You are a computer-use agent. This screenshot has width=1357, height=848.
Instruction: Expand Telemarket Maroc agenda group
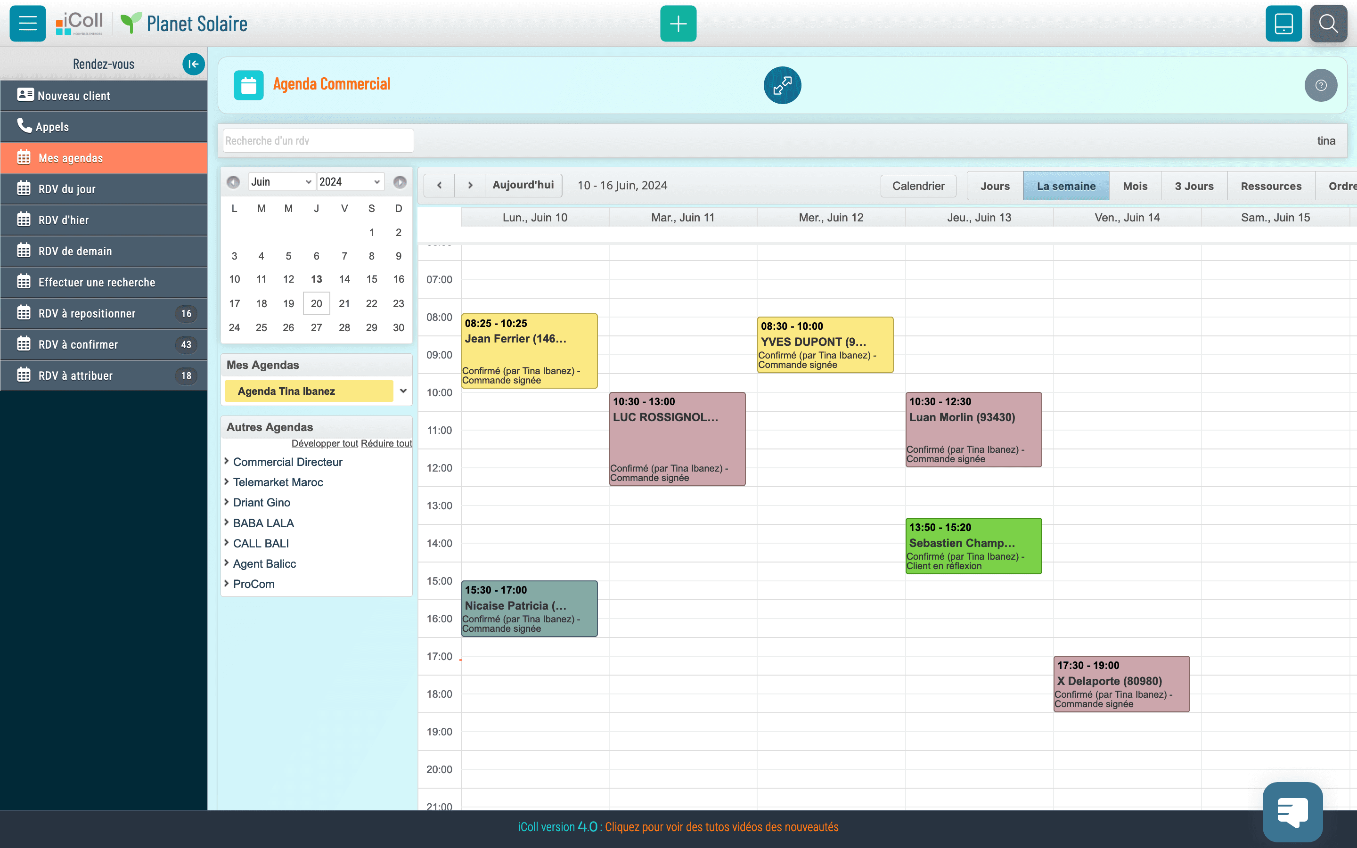pos(227,482)
